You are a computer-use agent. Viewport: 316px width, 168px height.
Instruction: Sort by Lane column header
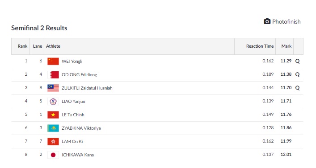[x=38, y=46]
